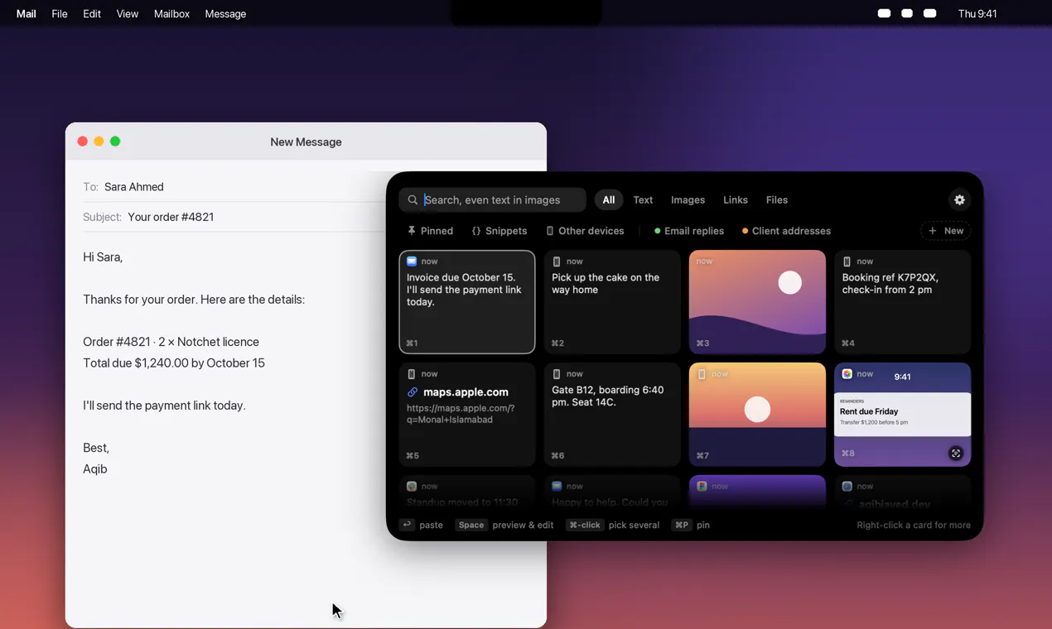Click the "New Message" window title

306,142
